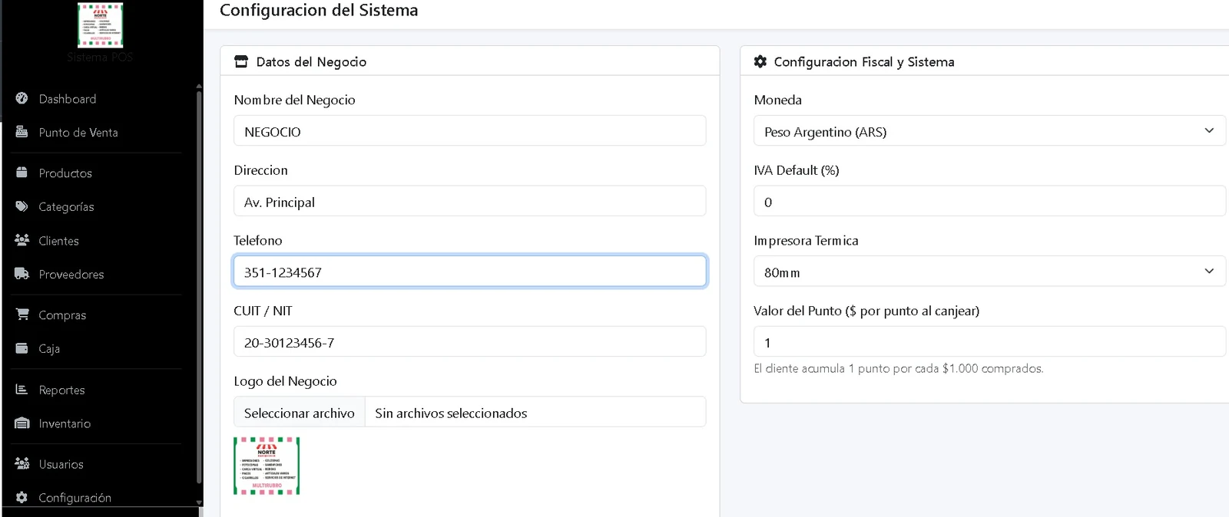
Task: Expand the Impresora Termica 80mm dropdown
Action: coord(989,272)
